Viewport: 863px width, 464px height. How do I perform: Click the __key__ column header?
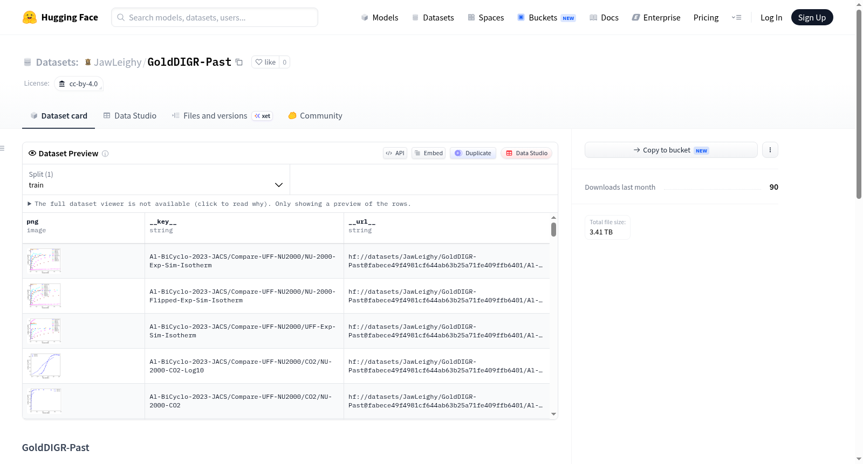[x=244, y=228]
